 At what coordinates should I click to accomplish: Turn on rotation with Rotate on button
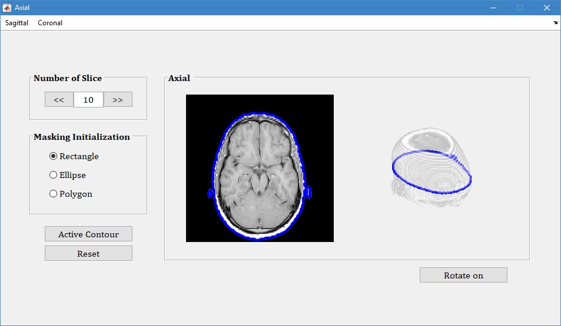click(463, 275)
